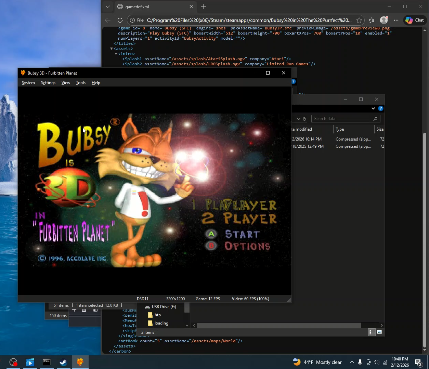The width and height of the screenshot is (429, 369).
Task: Launch Steam from the taskbar
Action: click(63, 362)
